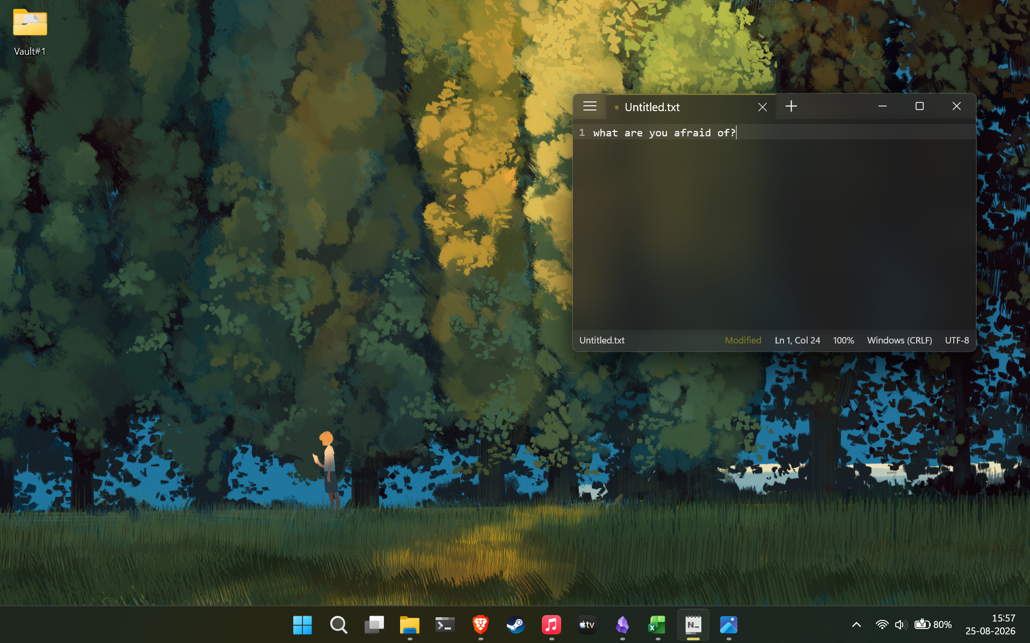Click in the text area after 'afraid of?'
This screenshot has height=643, width=1030.
tap(737, 133)
